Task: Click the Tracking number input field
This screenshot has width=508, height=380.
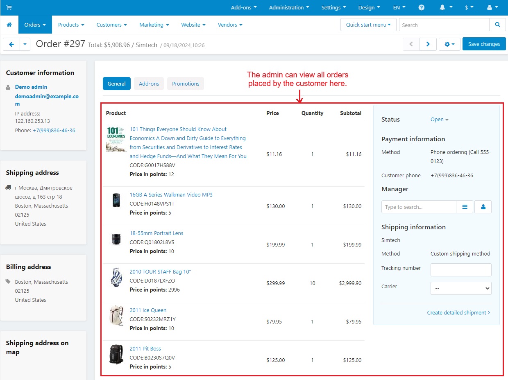Action: 461,270
